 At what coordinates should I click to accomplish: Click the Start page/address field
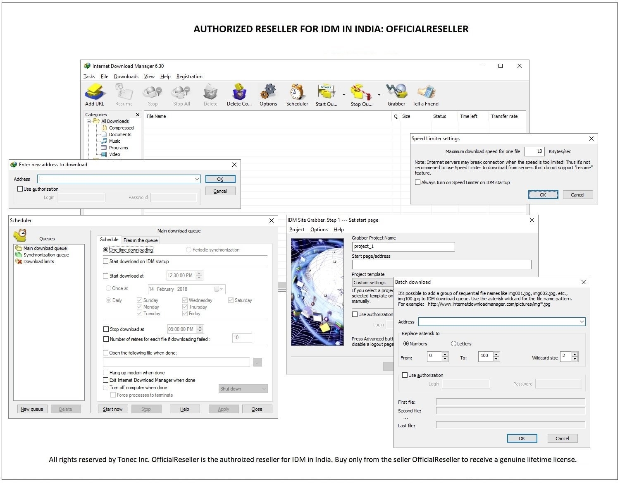441,265
